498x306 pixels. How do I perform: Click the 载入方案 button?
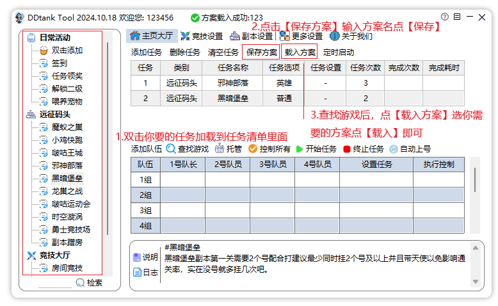point(300,52)
